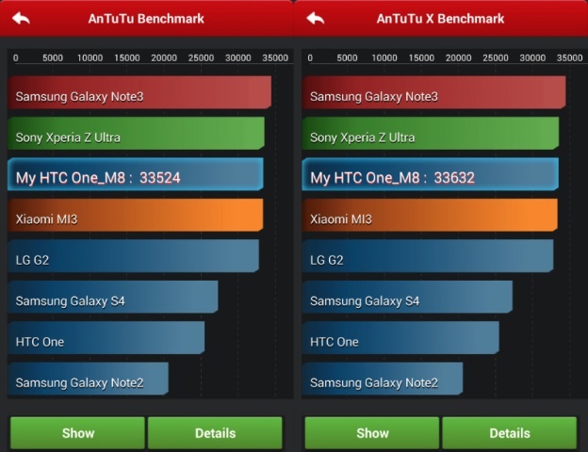The image size is (588, 452).
Task: Select Samsung Galaxy S4 bar in AnTuTu X Benchmark
Action: coord(407,297)
